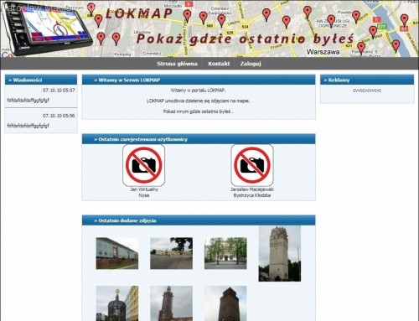Open red brick town hall tower thumbnail
The height and width of the screenshot is (321, 419).
tap(171, 303)
